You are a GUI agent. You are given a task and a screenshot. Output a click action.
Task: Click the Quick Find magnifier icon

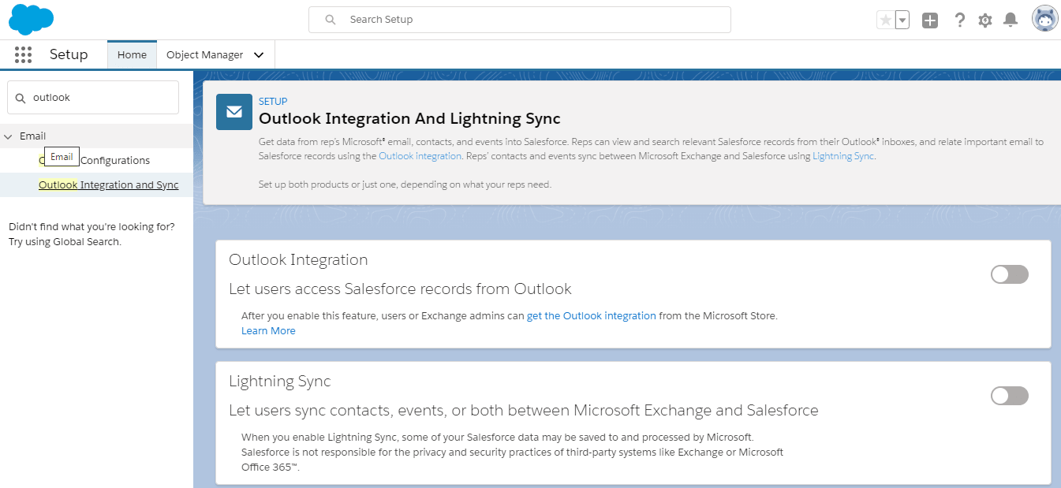point(21,99)
